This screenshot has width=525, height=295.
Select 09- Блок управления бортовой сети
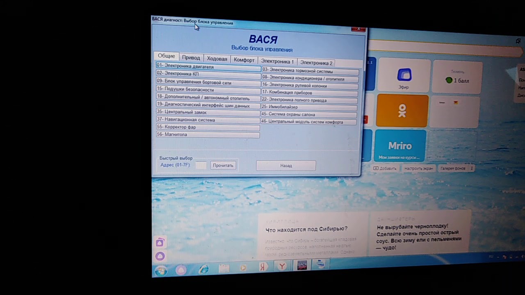click(x=208, y=82)
